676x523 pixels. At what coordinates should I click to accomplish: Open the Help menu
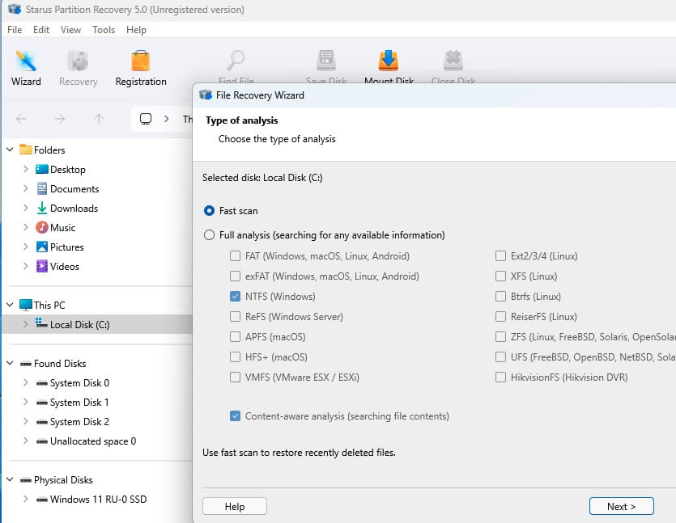(x=136, y=30)
